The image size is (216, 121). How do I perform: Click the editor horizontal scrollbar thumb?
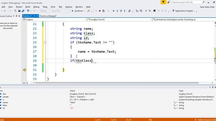tap(117, 83)
